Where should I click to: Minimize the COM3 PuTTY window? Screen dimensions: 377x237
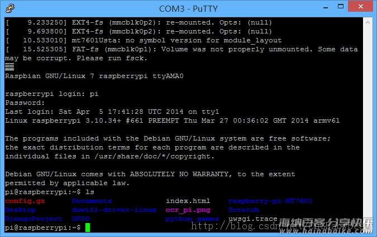coord(326,7)
